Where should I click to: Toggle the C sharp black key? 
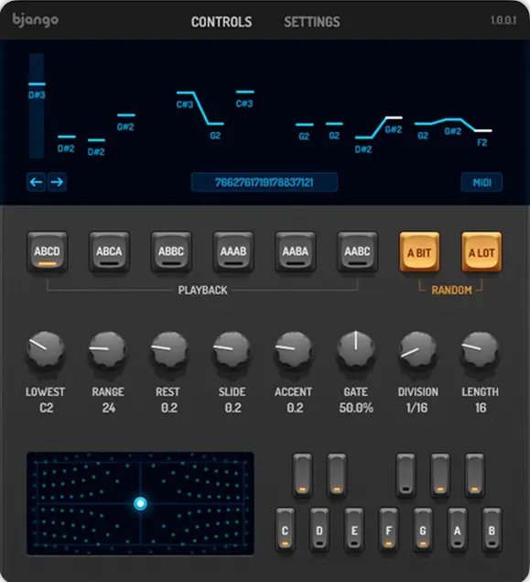click(302, 475)
